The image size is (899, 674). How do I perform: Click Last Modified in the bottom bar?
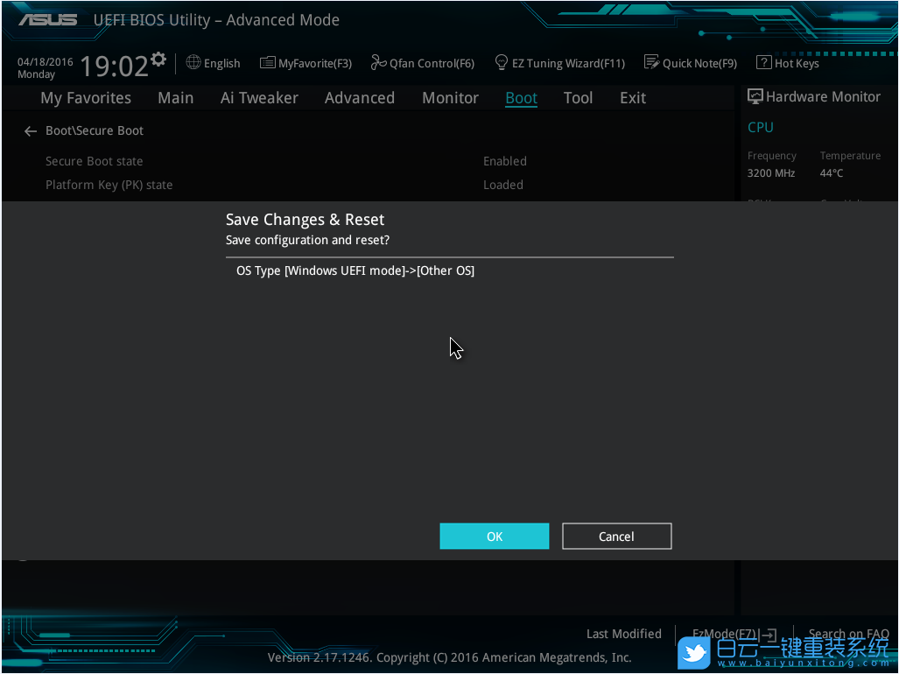pyautogui.click(x=623, y=634)
